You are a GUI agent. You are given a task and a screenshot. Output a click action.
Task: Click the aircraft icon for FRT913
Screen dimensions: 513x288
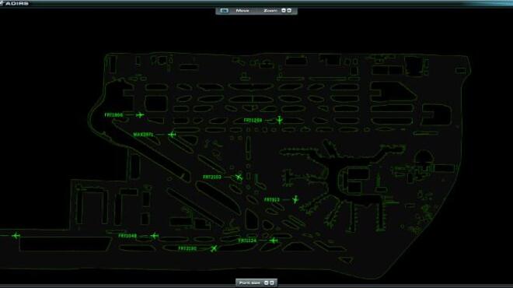pos(295,199)
